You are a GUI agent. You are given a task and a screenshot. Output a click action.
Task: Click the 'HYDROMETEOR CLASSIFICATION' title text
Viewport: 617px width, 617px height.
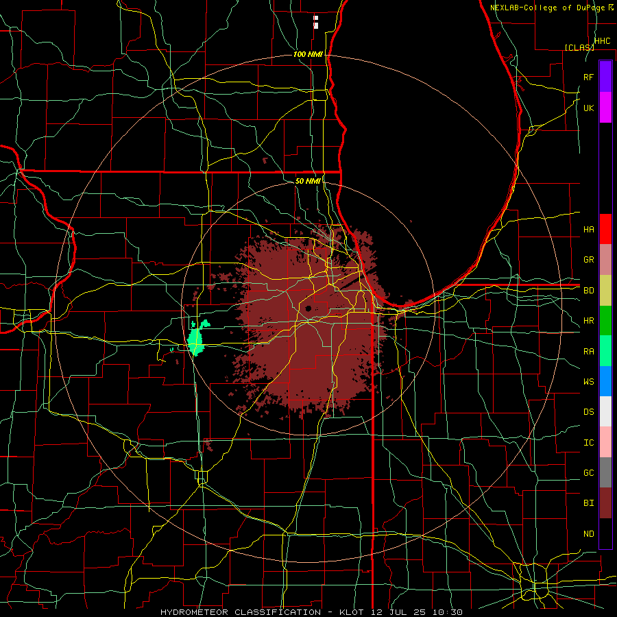click(241, 612)
